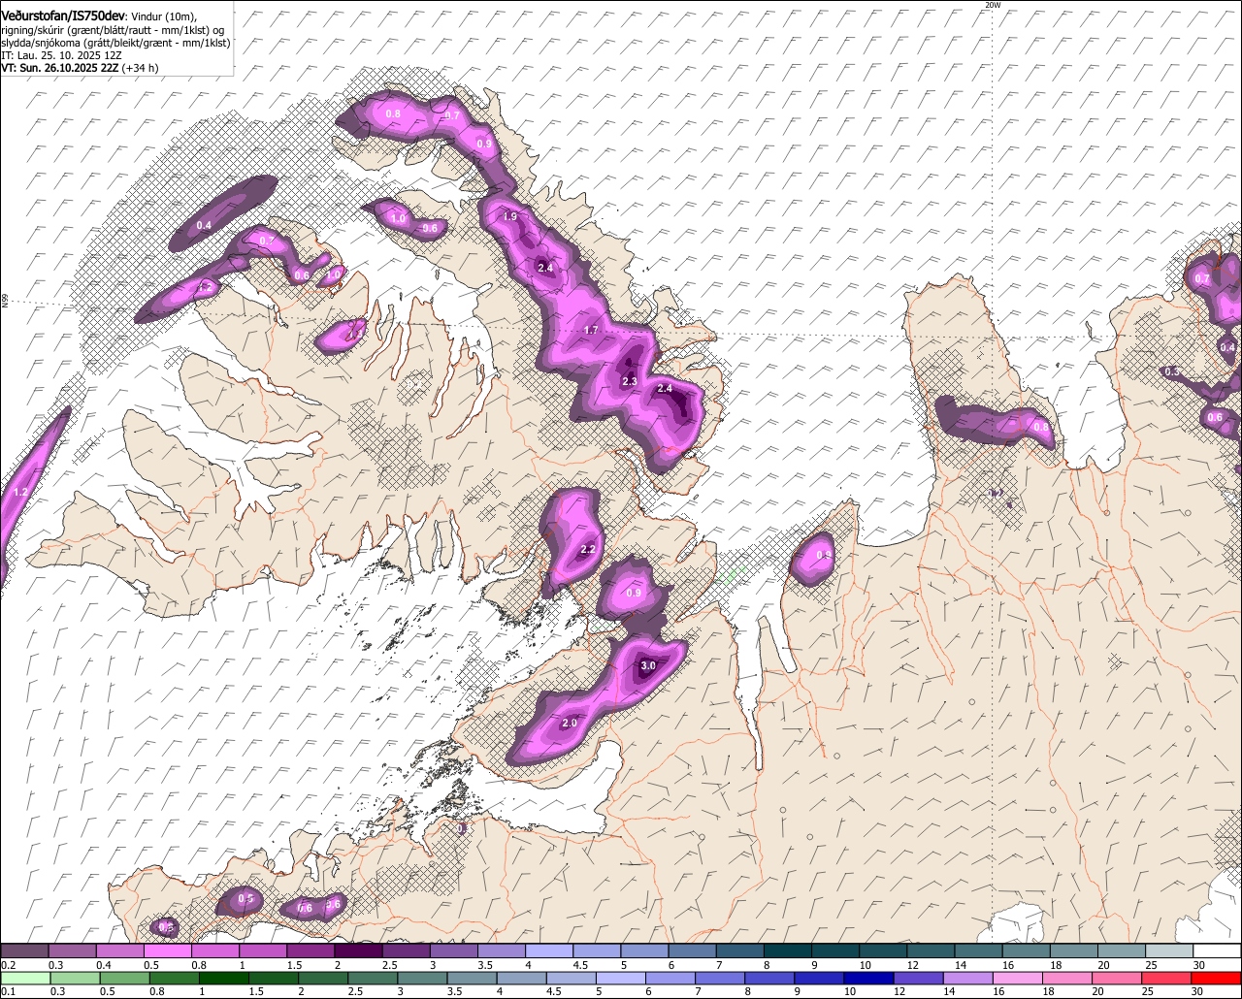The height and width of the screenshot is (999, 1242).
Task: Select the 2.3 precipitation label
Action: [629, 381]
